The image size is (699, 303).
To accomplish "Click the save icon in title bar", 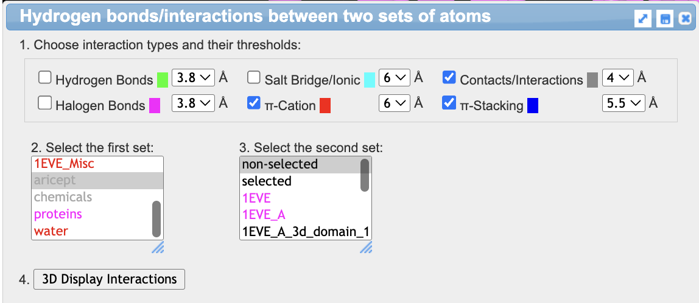I will (664, 19).
